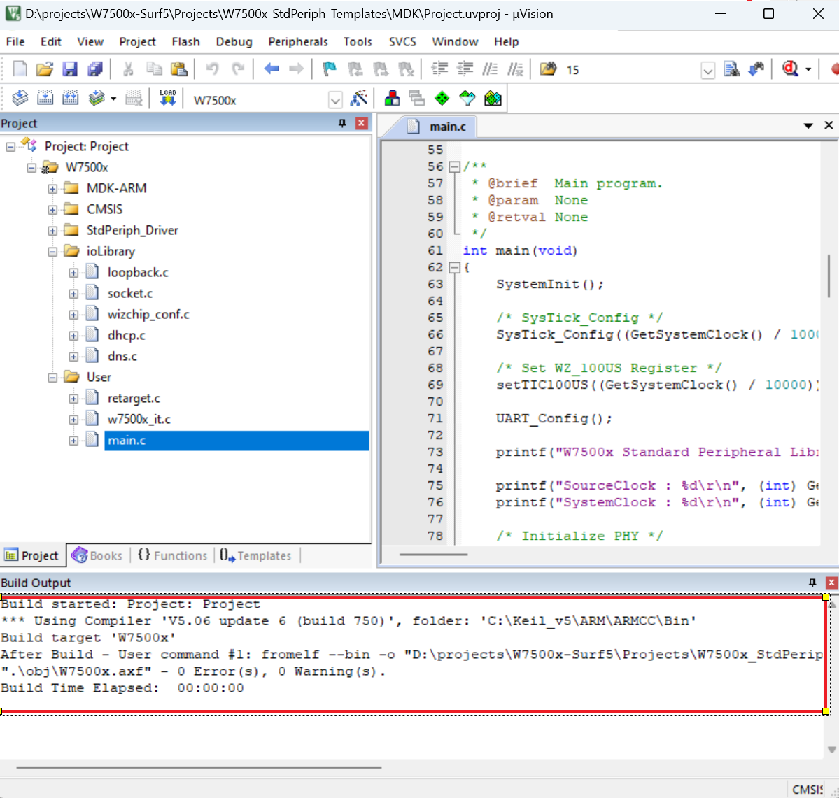Viewport: 839px width, 798px height.
Task: Select main.c under the User group
Action: 127,440
